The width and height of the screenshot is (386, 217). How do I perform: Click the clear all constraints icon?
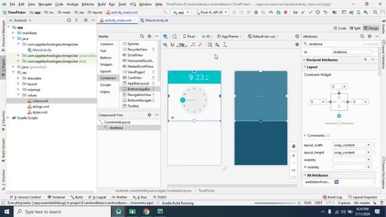pyautogui.click(x=193, y=45)
